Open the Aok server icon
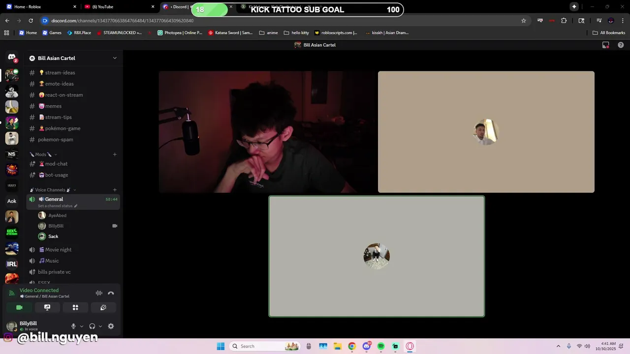The height and width of the screenshot is (354, 630). [x=12, y=201]
